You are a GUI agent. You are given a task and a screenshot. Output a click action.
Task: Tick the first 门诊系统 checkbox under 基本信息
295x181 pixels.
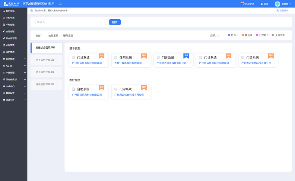point(74,57)
